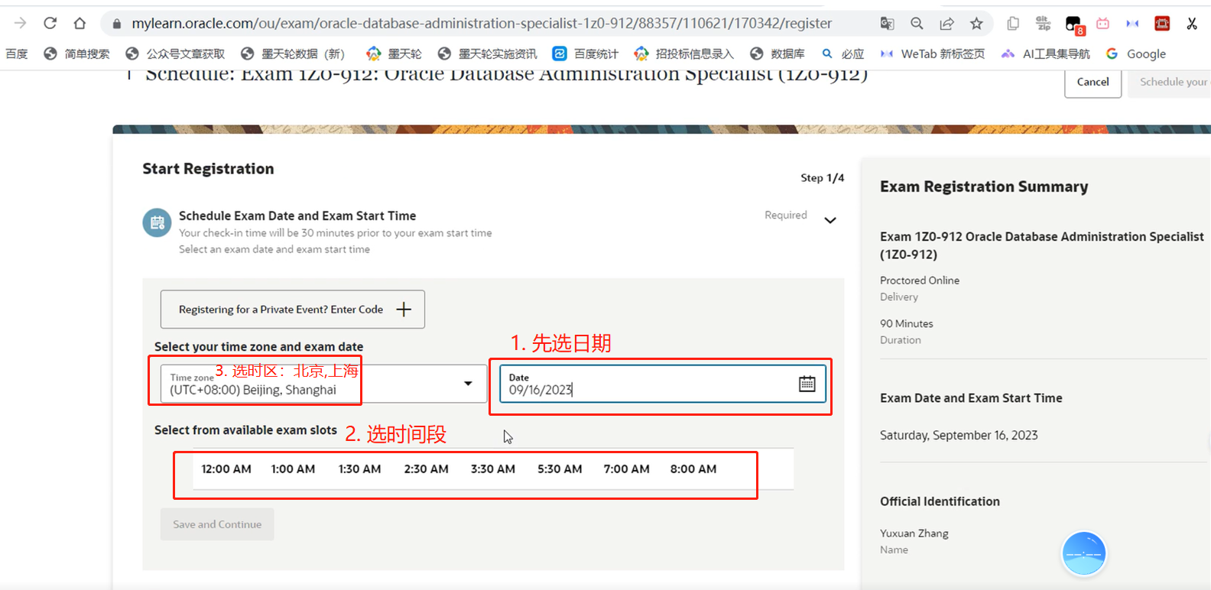Viewport: 1211px width, 590px height.
Task: Open the blue bow-tie extension icon
Action: (x=1132, y=24)
